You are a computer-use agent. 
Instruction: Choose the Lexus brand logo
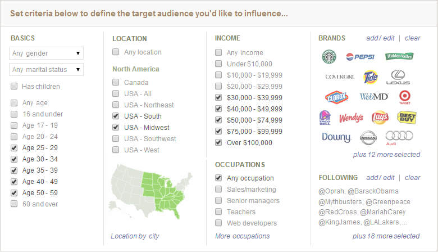(398, 77)
